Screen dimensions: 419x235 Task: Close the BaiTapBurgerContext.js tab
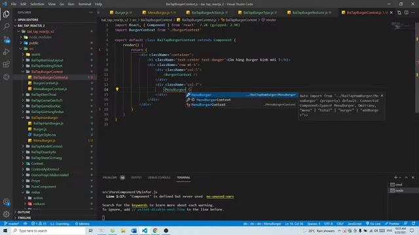click(x=392, y=12)
